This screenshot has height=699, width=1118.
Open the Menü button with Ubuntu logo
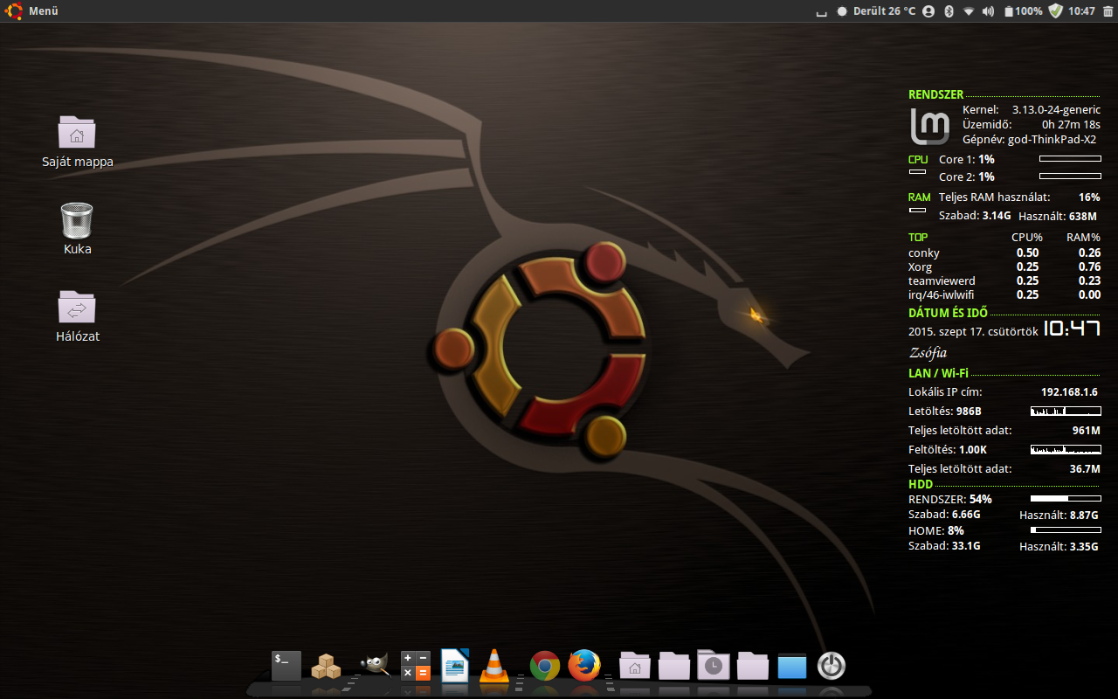click(32, 11)
